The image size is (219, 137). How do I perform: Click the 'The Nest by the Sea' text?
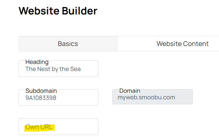click(x=53, y=69)
